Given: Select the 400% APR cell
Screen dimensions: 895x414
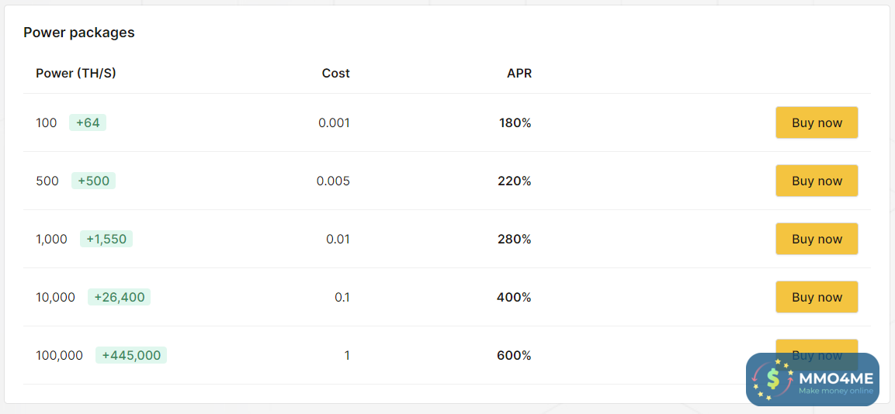Looking at the screenshot, I should (x=514, y=297).
